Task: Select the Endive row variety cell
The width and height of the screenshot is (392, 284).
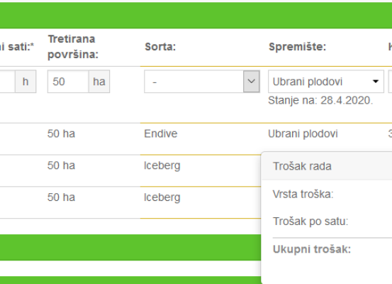Action: click(161, 133)
